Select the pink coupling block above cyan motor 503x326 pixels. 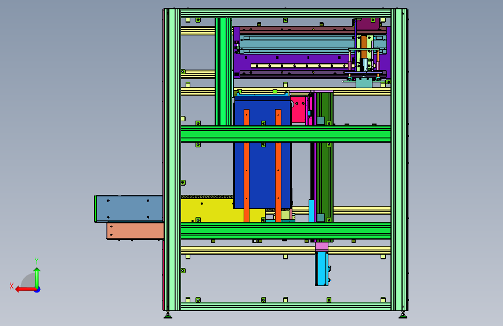[x=321, y=247]
